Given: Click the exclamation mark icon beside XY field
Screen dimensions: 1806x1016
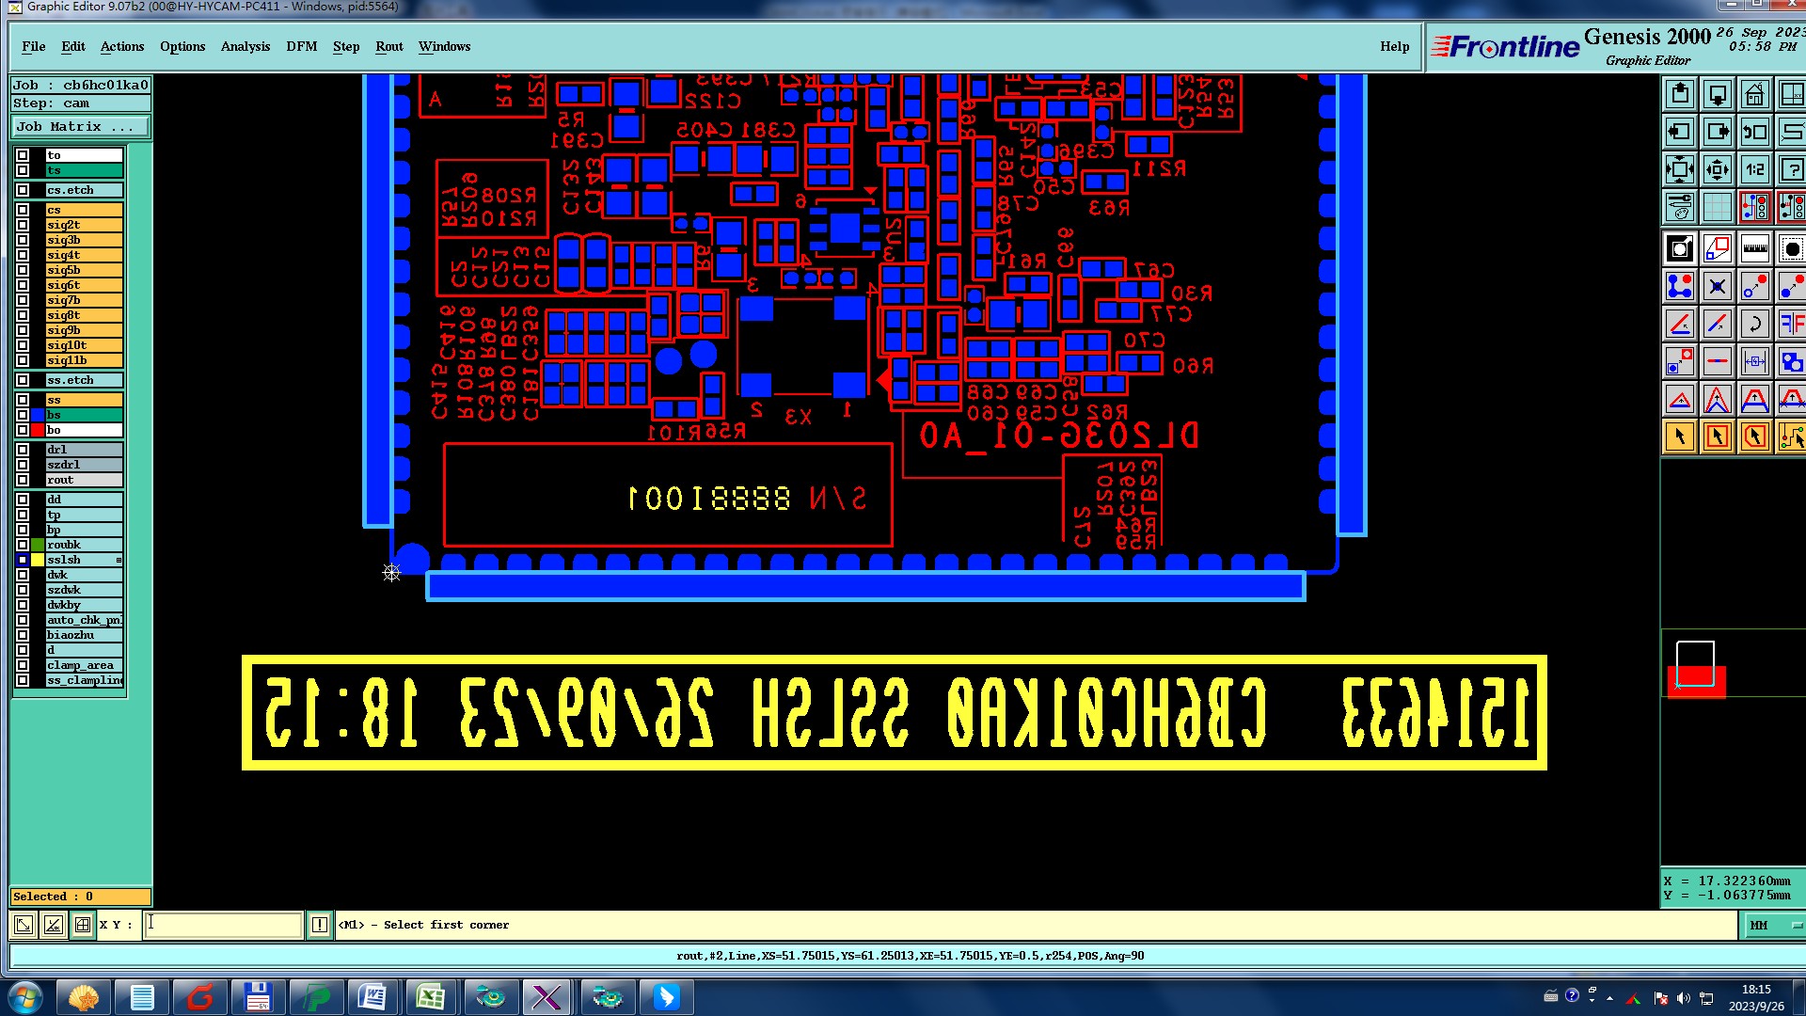Looking at the screenshot, I should tap(320, 925).
